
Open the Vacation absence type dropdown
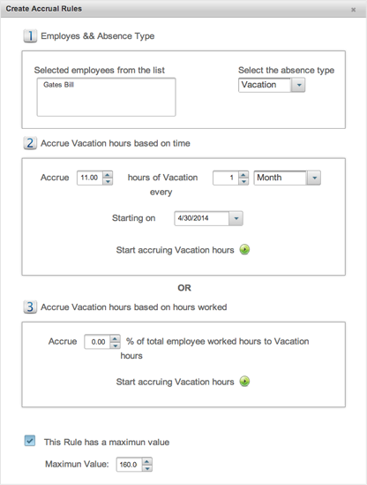coord(298,85)
